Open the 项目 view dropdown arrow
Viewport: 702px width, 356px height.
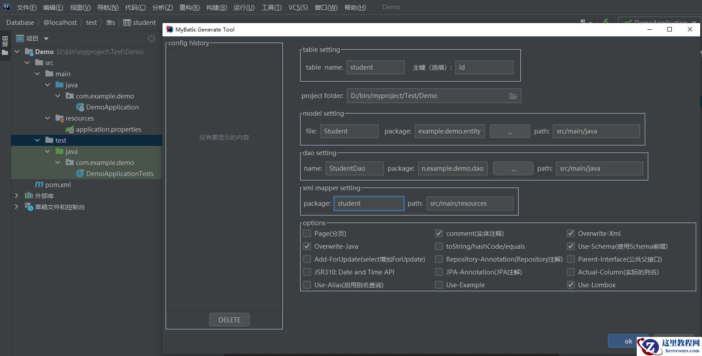(x=46, y=39)
